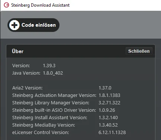This screenshot has height=140, width=161.
Task: Click the Steinberg MediaBay Version label
Action: pos(44,125)
